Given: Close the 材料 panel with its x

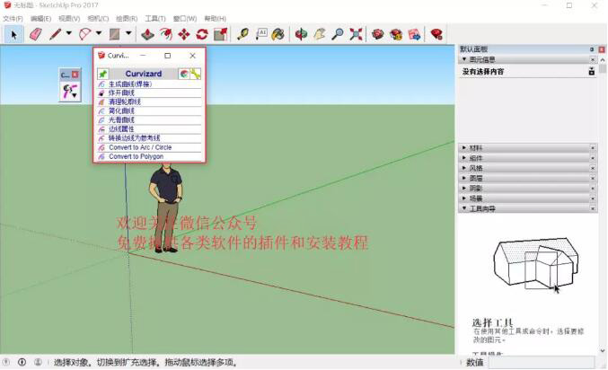Looking at the screenshot, I should coord(593,148).
